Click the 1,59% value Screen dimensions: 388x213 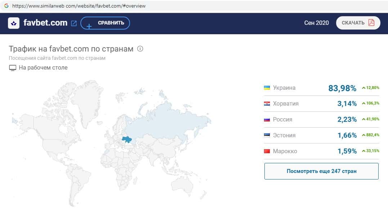[x=347, y=151]
